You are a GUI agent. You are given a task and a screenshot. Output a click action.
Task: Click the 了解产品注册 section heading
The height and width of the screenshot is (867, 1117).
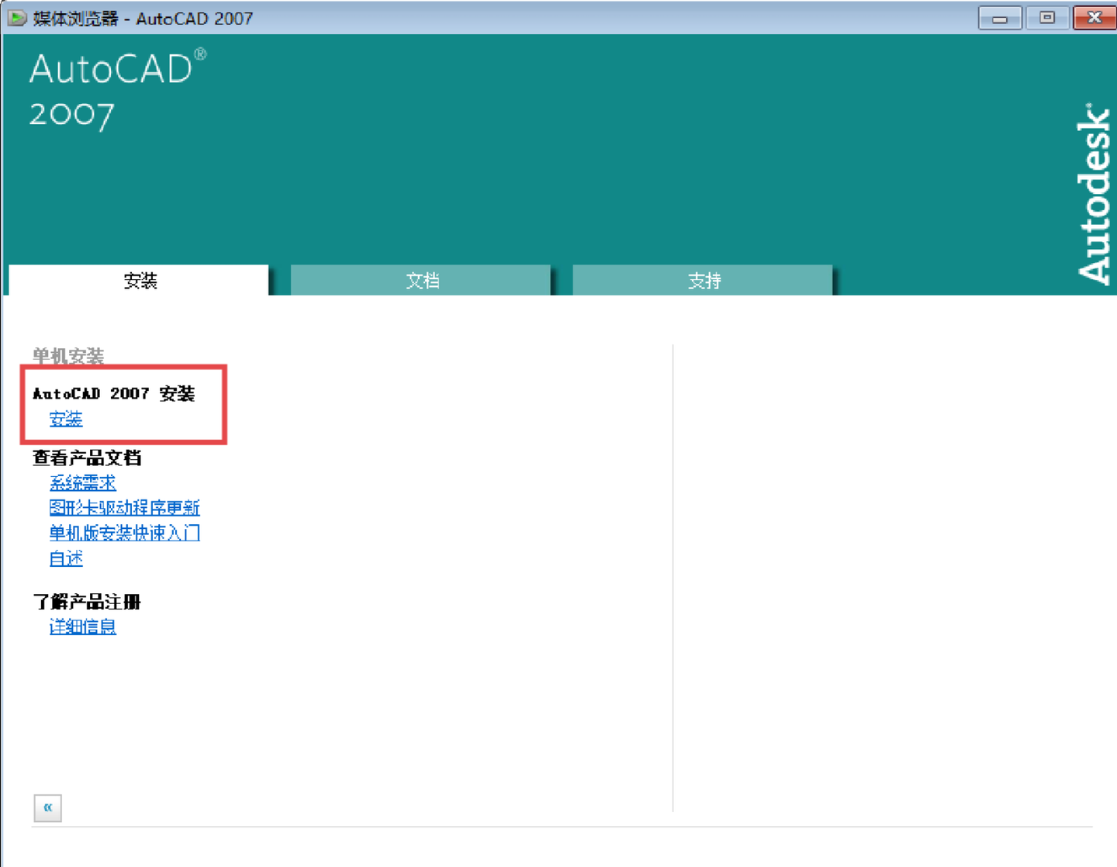click(86, 602)
